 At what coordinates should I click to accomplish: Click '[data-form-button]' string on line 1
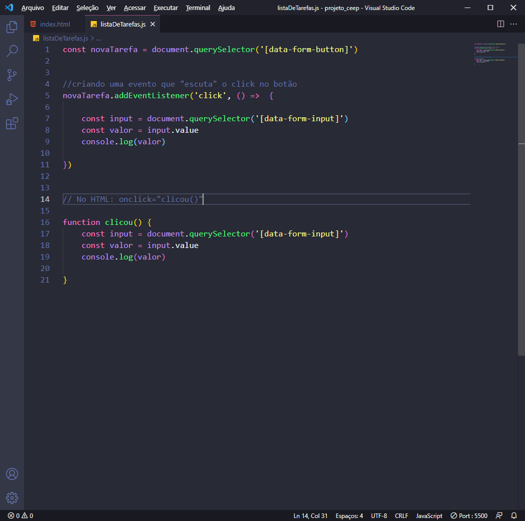(306, 50)
